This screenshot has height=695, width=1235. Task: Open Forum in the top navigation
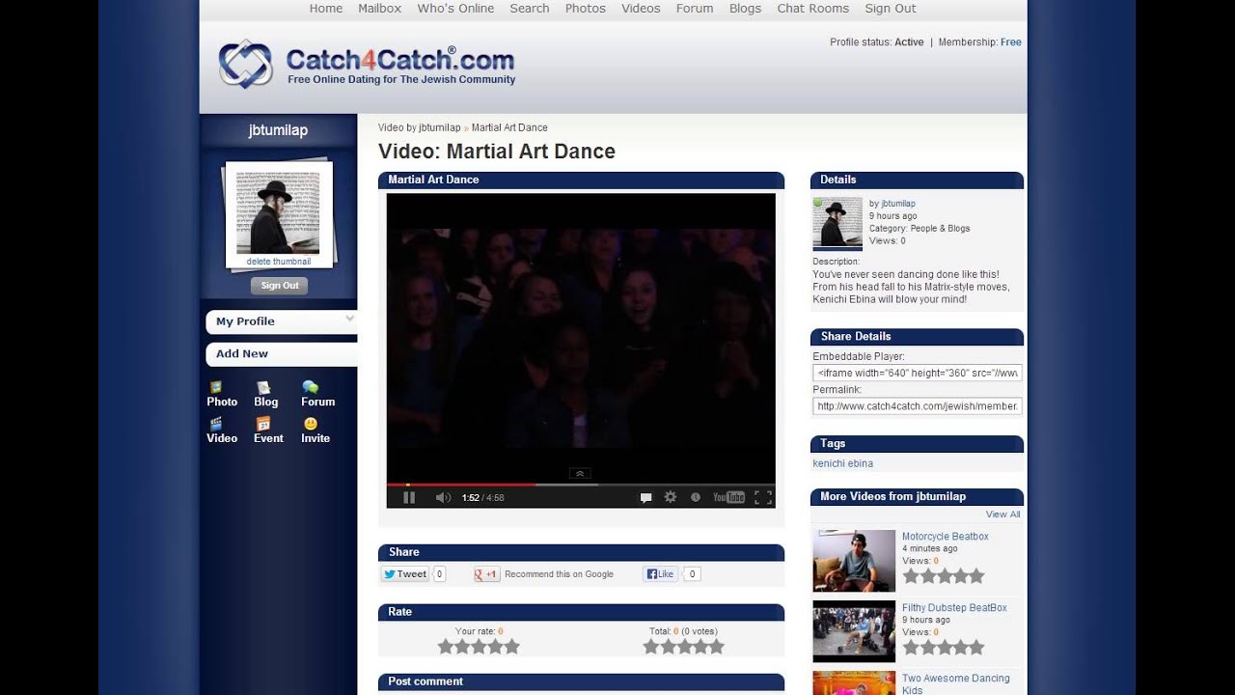695,9
